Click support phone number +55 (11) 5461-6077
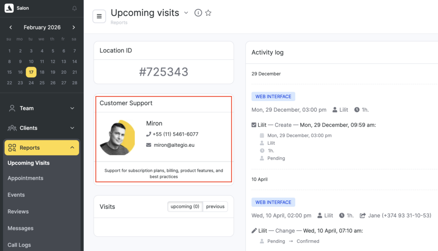438x251 pixels. pos(175,134)
